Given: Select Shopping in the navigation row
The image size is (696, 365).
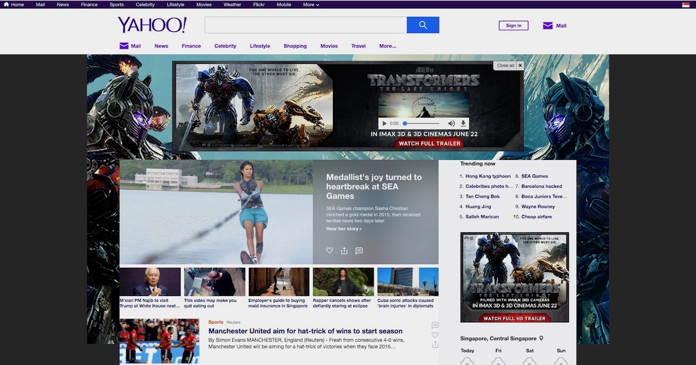Looking at the screenshot, I should click(295, 46).
